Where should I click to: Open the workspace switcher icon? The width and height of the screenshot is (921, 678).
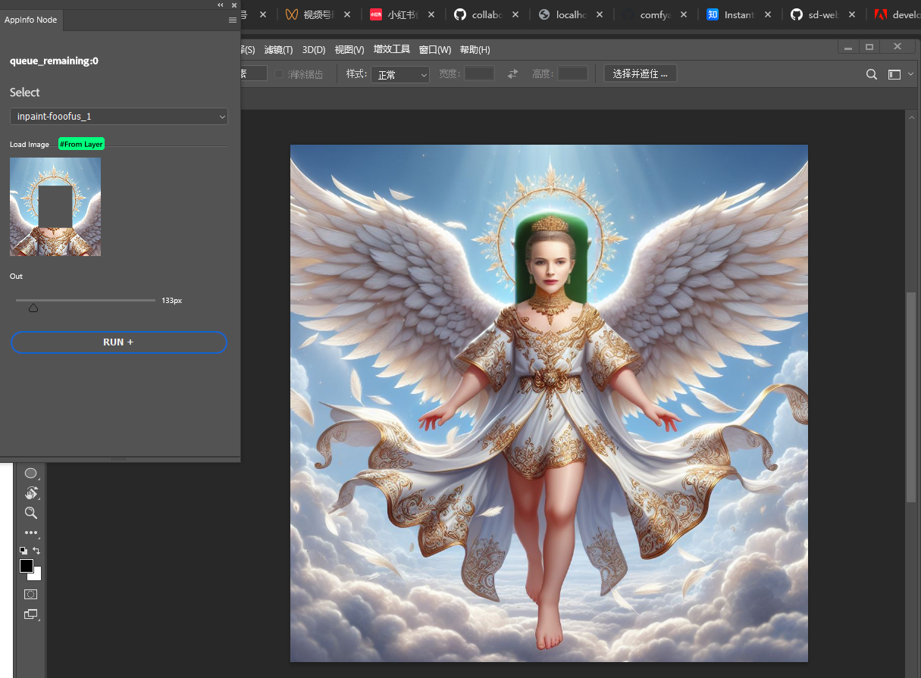[x=895, y=74]
